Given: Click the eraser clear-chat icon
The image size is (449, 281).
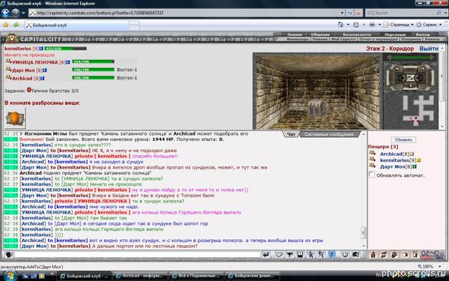Looking at the screenshot, I should [x=279, y=255].
